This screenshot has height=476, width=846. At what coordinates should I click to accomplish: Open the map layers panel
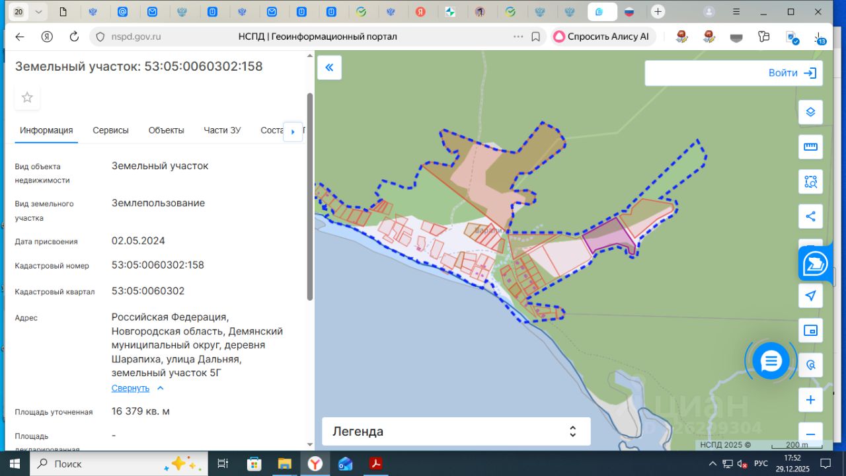pyautogui.click(x=810, y=112)
